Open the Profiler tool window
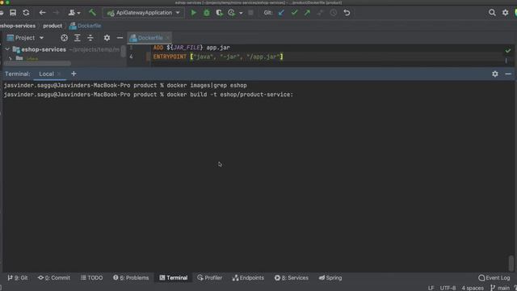 [210, 278]
